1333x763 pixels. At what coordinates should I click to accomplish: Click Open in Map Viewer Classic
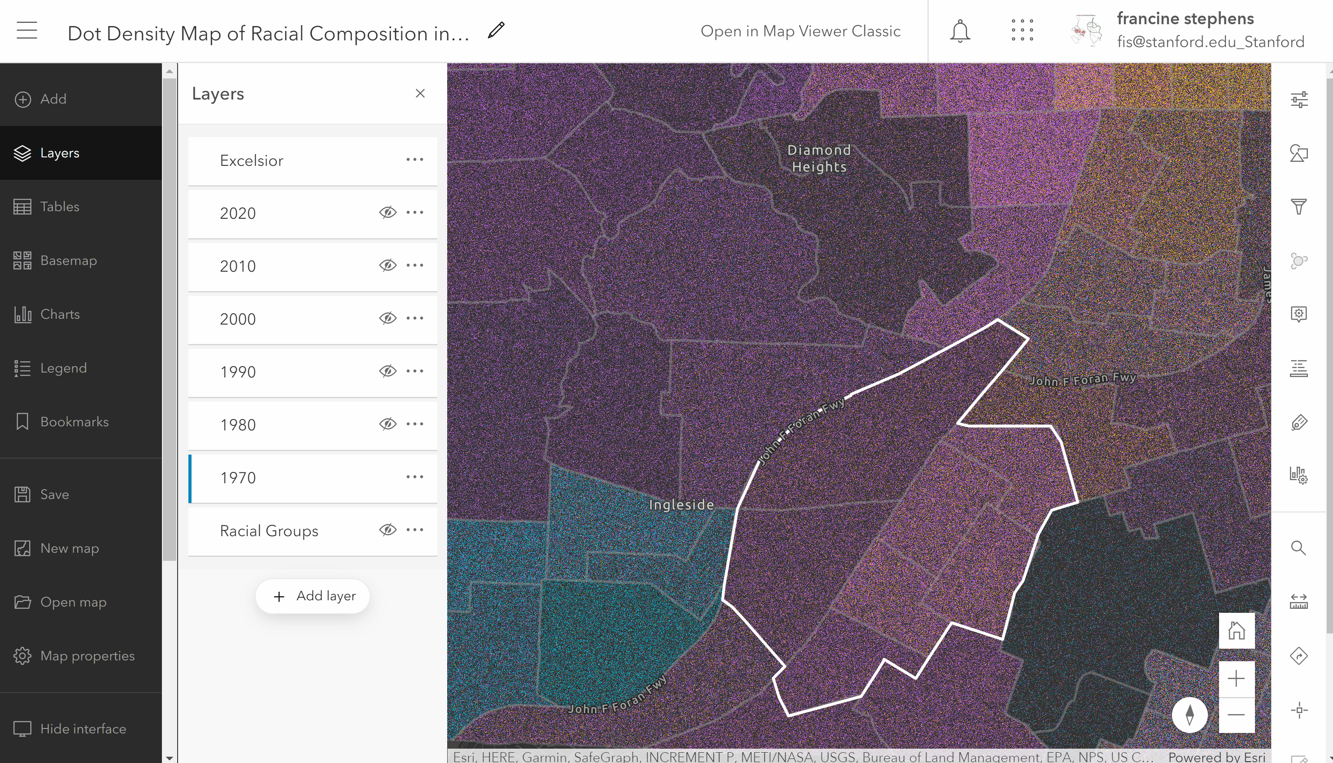[x=801, y=31]
